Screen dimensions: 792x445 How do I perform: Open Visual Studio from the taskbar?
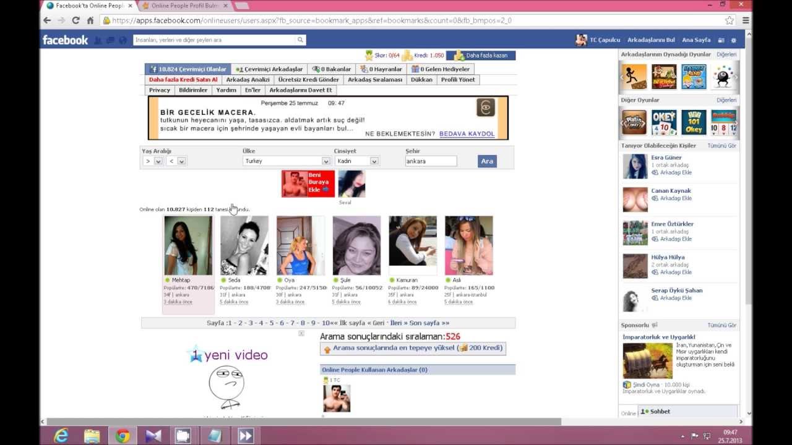[x=153, y=436]
